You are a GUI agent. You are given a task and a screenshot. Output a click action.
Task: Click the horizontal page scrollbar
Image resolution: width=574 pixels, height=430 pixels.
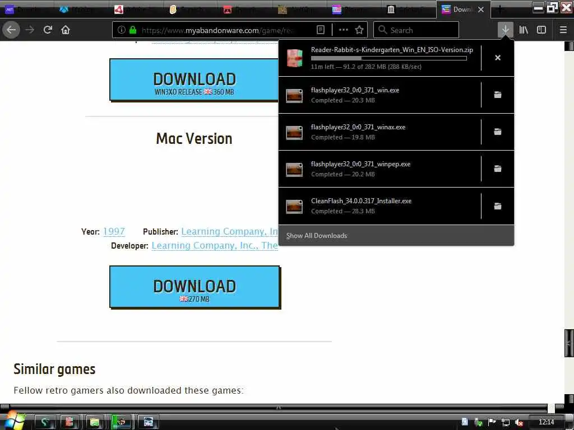[x=278, y=407]
